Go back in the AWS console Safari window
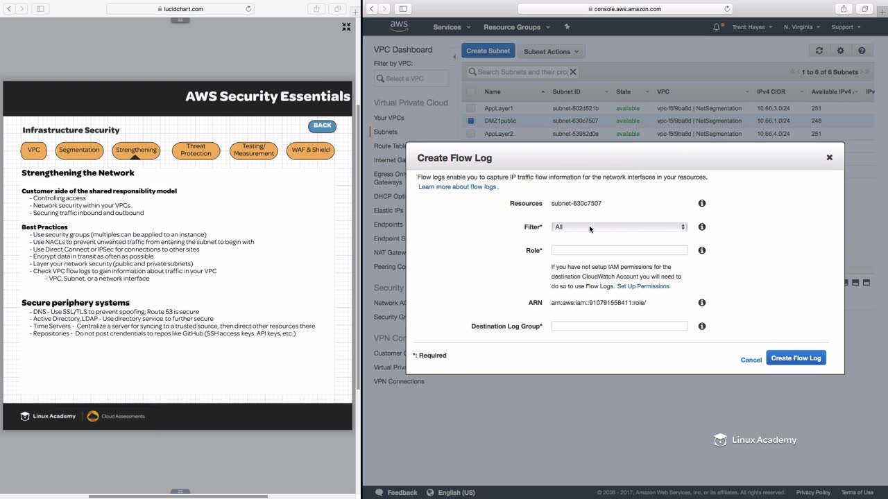Viewport: 888px width, 499px height. pos(372,9)
